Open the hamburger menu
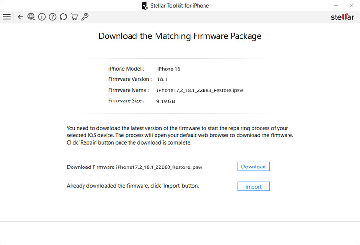The image size is (360, 245). click(x=7, y=17)
